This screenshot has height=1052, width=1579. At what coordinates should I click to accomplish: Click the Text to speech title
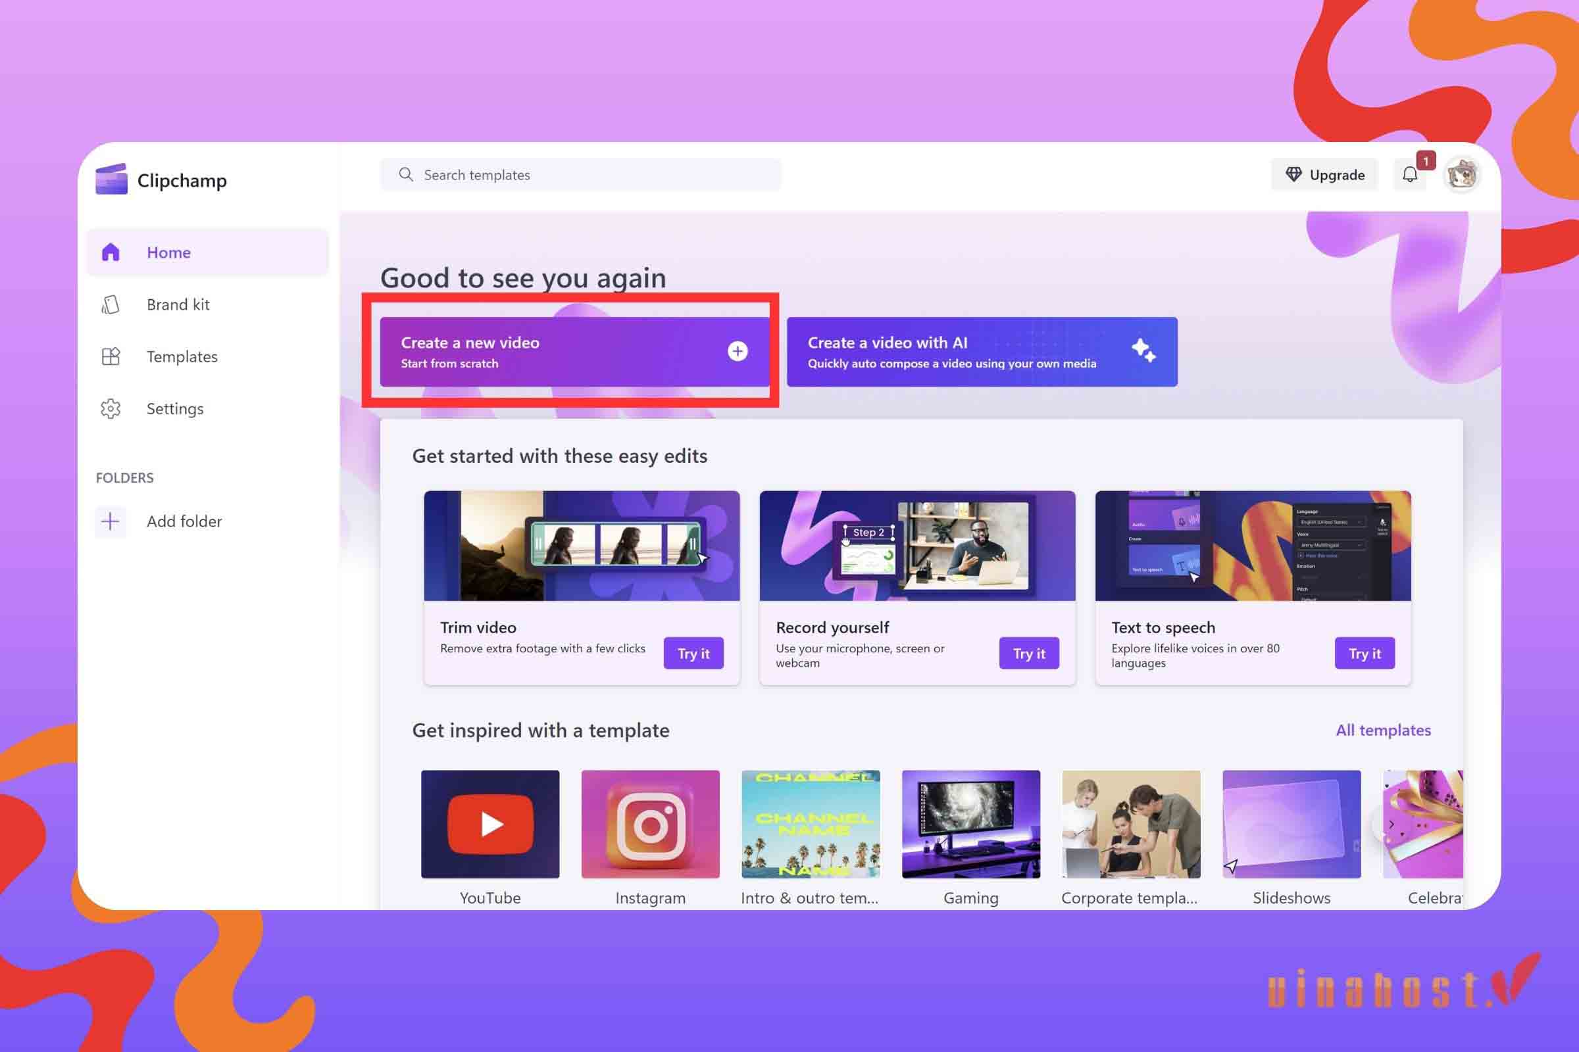[1163, 627]
